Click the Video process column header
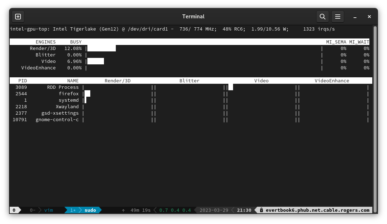Screen dimensions: 387x224 click(261, 81)
